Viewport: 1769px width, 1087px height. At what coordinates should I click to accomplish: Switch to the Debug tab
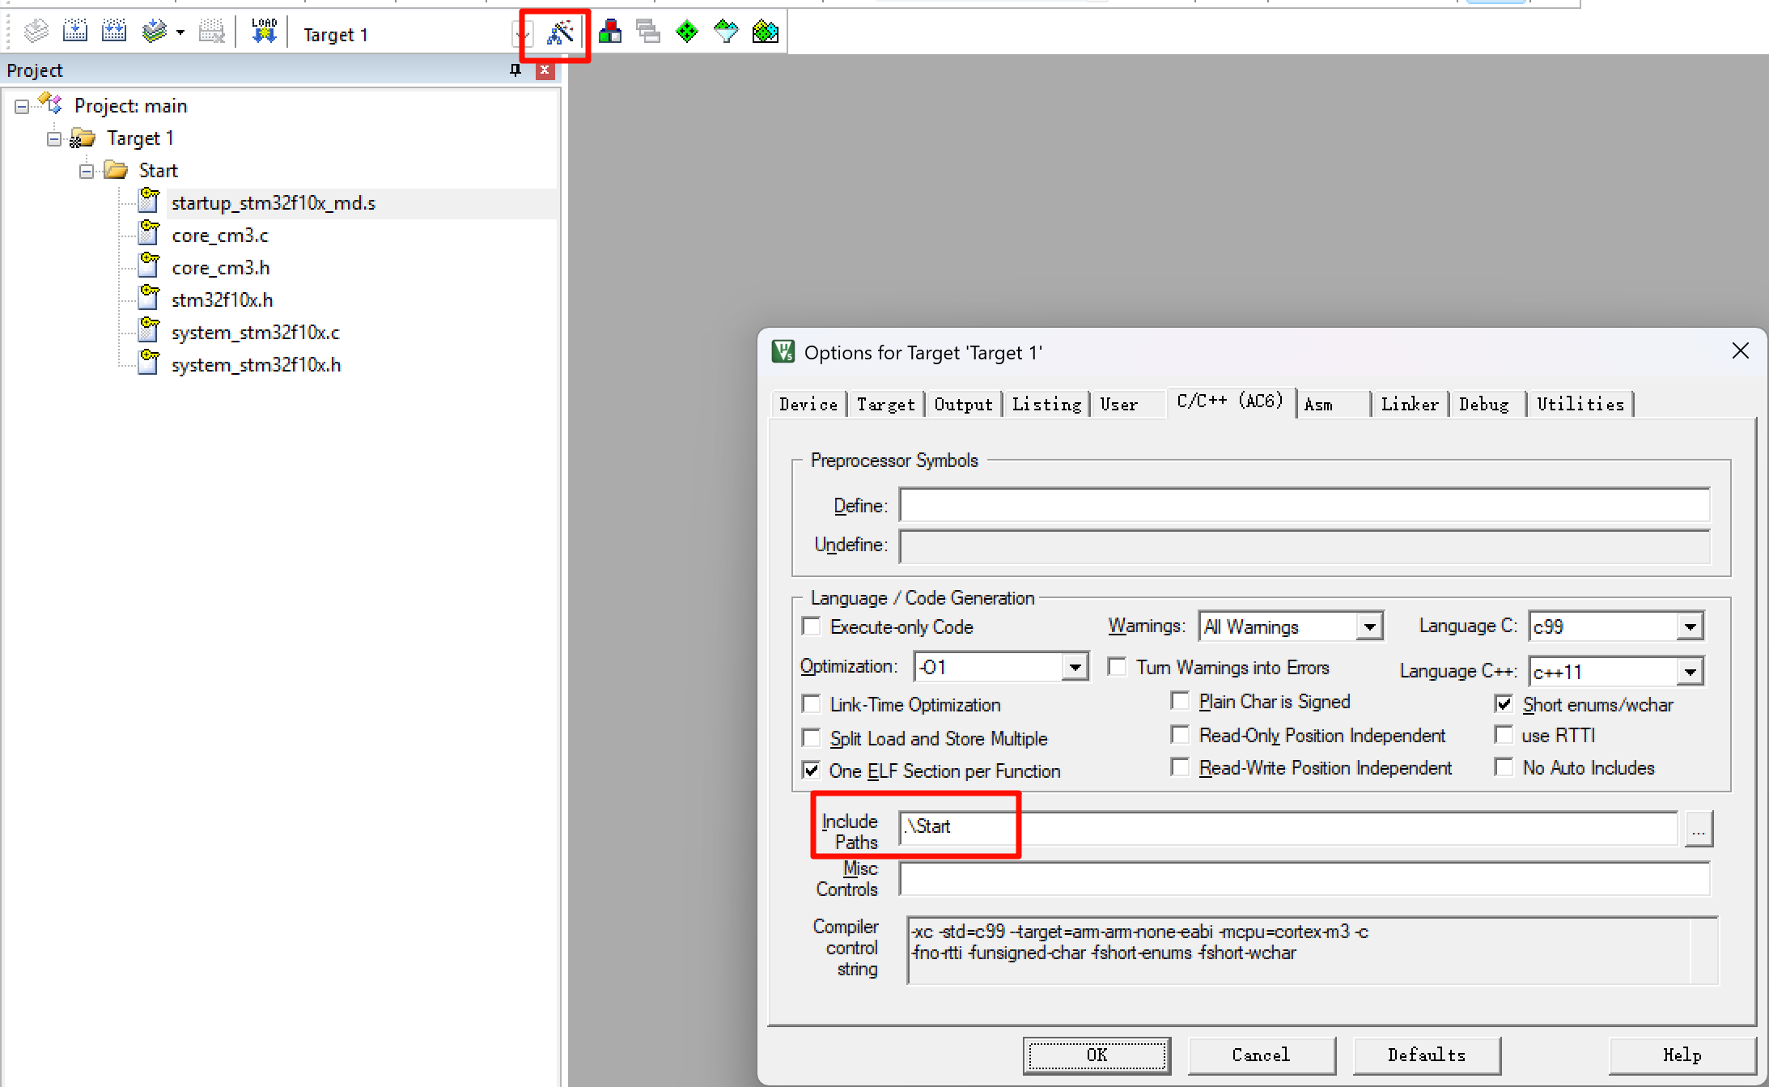[x=1483, y=404]
